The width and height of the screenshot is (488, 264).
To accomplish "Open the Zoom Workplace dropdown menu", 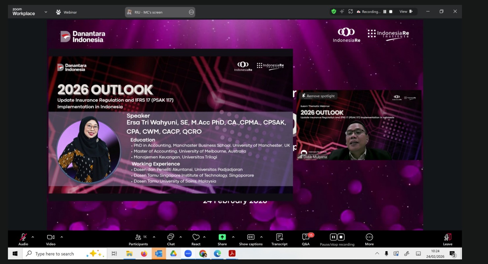I will point(46,12).
